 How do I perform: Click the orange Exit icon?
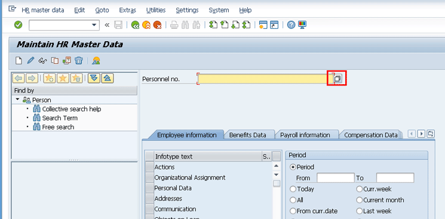[146, 25]
